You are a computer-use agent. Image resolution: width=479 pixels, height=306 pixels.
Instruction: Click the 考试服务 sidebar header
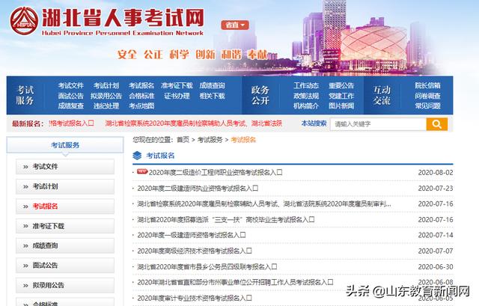click(65, 145)
